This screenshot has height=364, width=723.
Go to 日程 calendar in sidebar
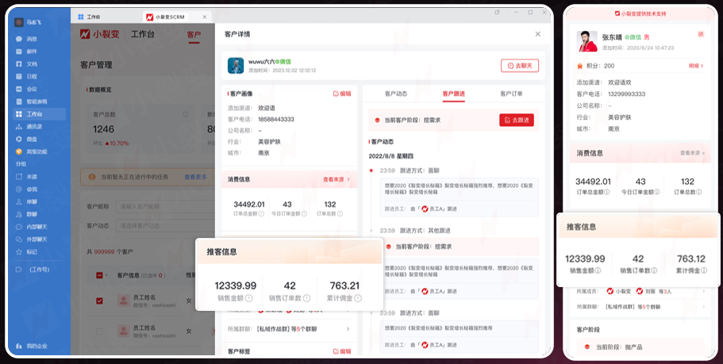[x=31, y=76]
